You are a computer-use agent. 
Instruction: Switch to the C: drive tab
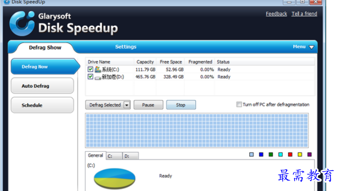coord(114,156)
